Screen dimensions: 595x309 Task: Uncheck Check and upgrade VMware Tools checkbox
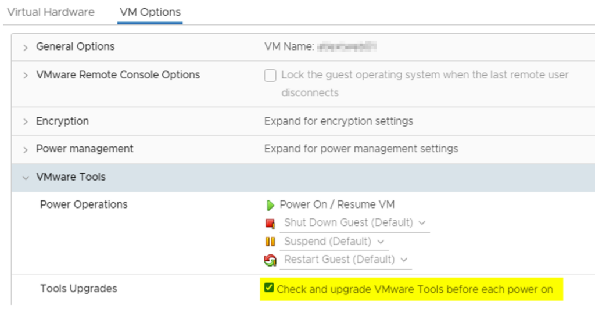coord(269,288)
